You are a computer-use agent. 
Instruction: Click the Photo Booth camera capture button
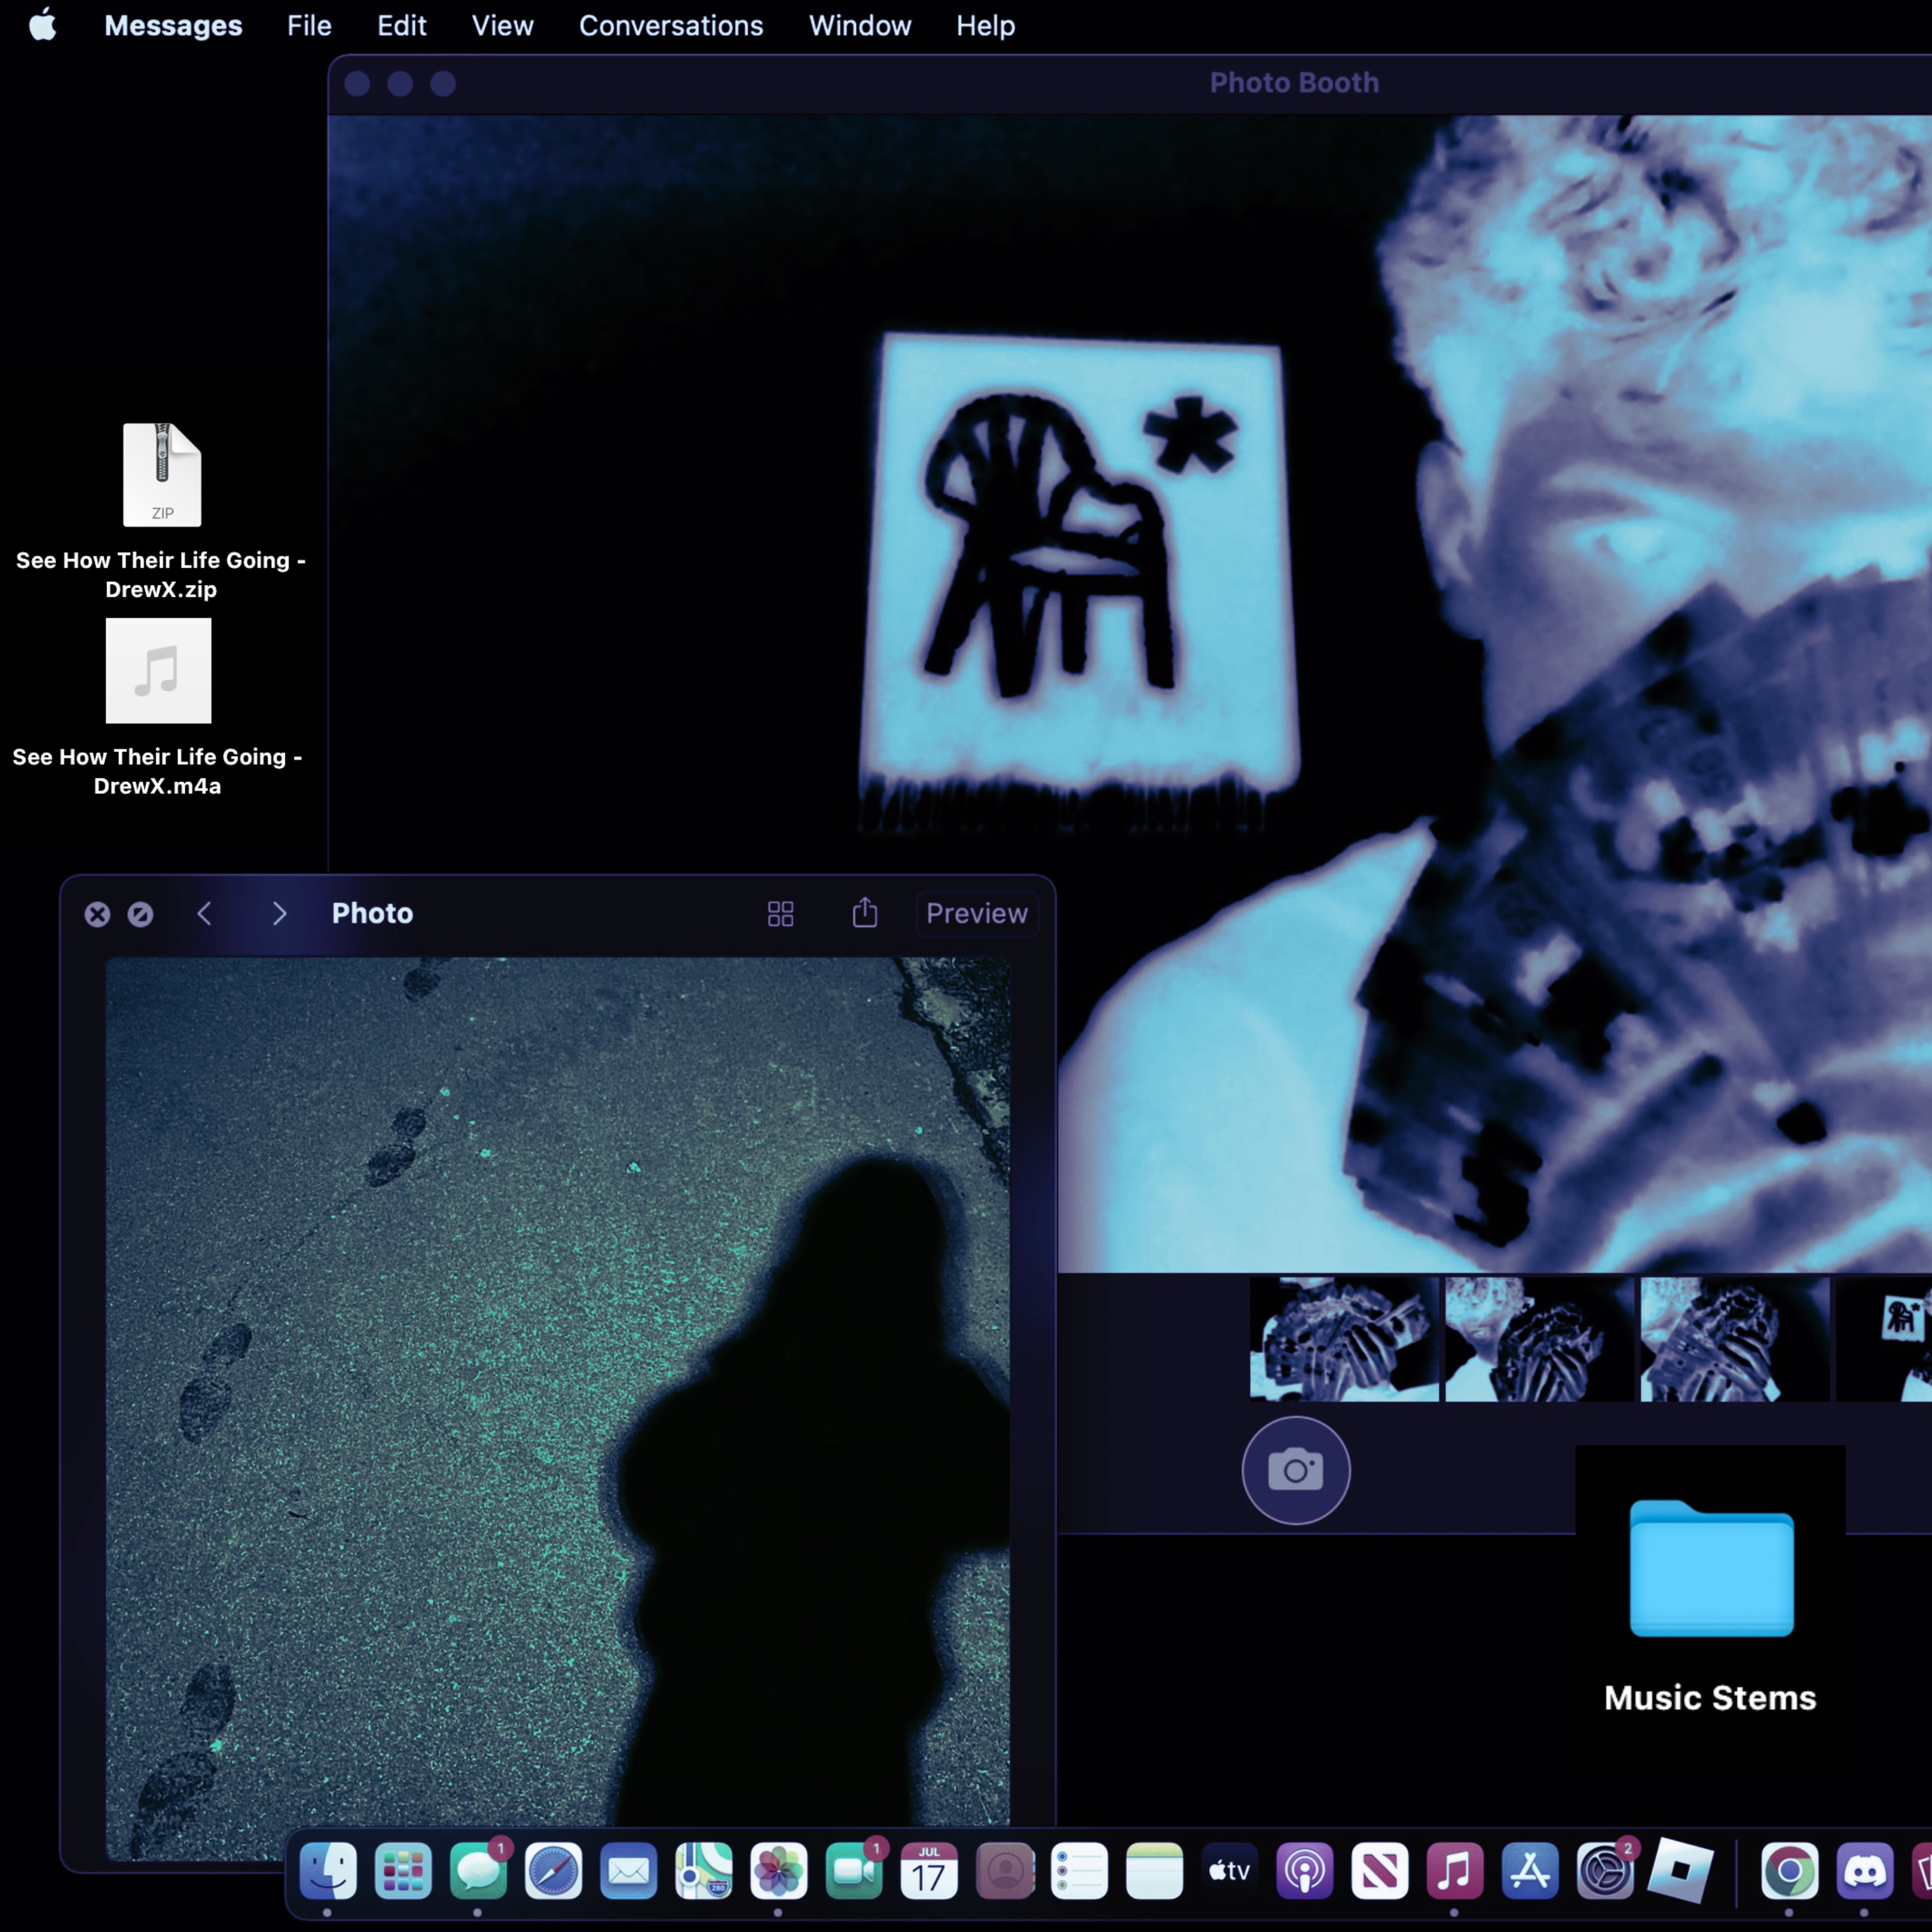pyautogui.click(x=1295, y=1470)
